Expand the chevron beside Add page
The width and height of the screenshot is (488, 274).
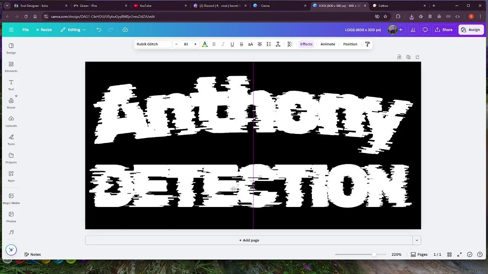point(417,240)
